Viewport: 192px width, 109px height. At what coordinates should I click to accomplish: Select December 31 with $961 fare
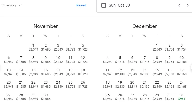pyautogui.click(x=182, y=97)
